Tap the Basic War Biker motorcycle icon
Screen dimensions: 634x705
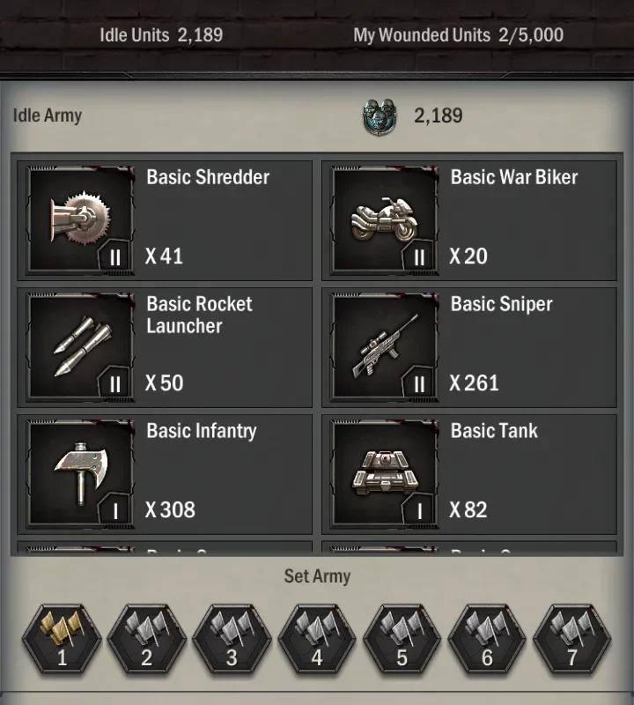pos(385,219)
